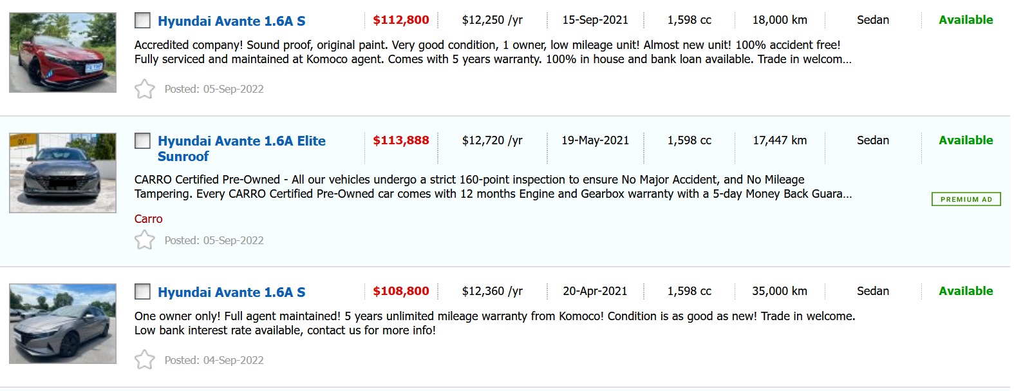Visit the Carro dealer link

pyautogui.click(x=148, y=219)
